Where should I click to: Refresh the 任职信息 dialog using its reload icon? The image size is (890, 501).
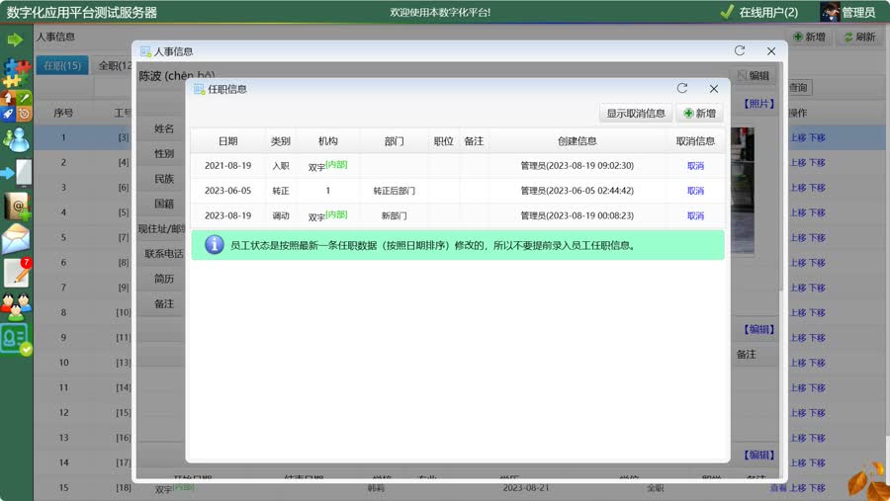tap(682, 89)
